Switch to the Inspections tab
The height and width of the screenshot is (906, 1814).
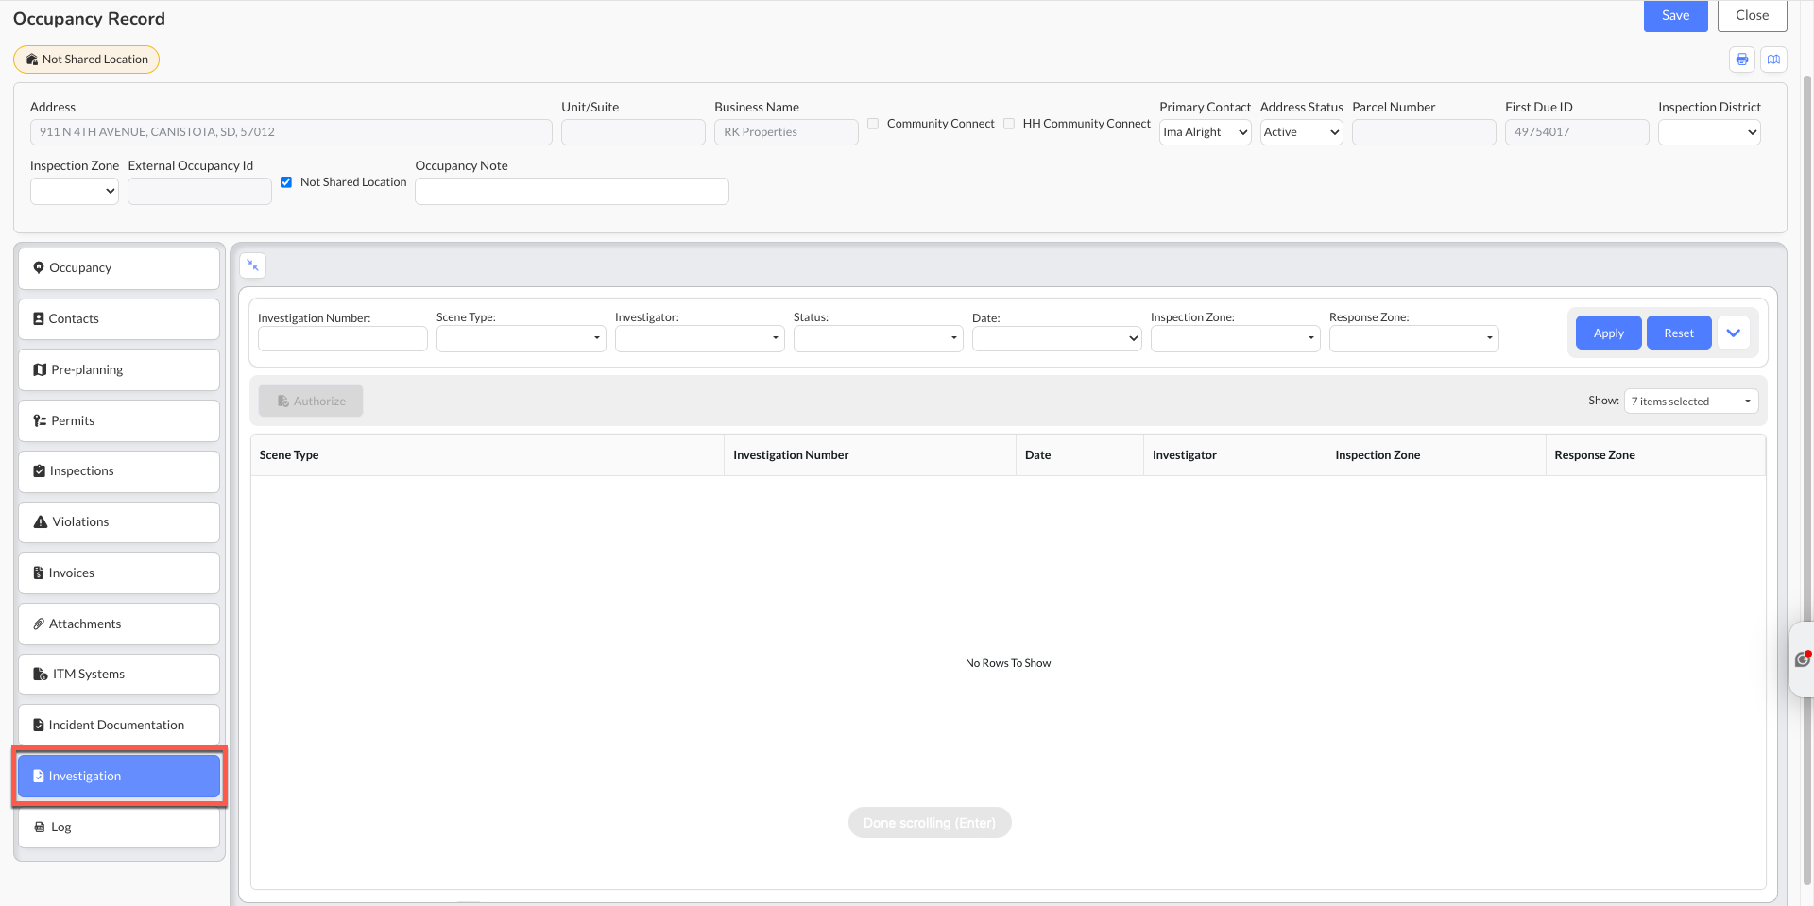coord(119,471)
